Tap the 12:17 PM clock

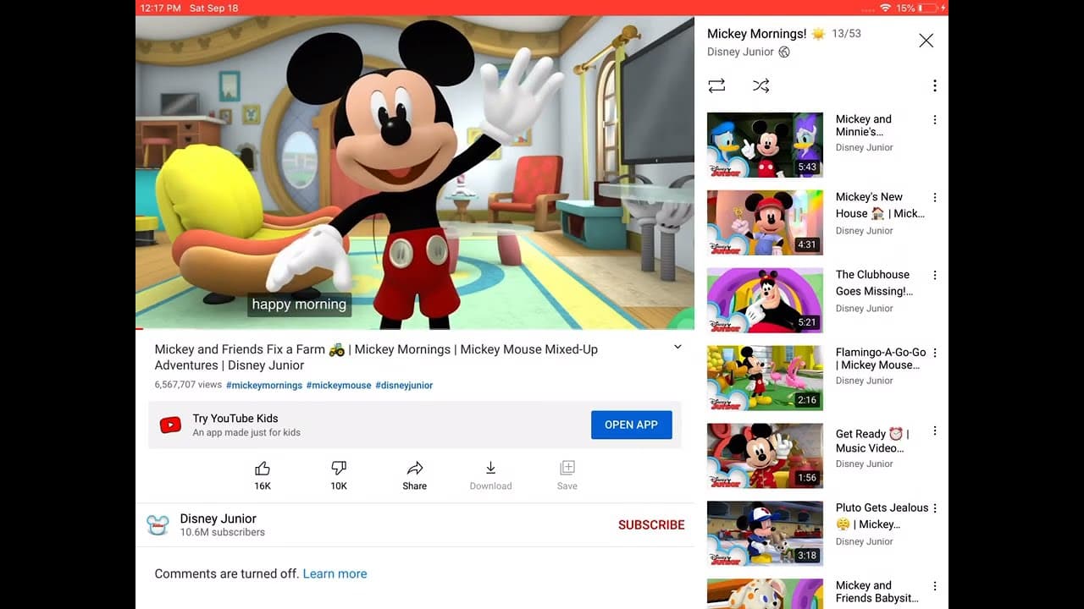pyautogui.click(x=159, y=8)
